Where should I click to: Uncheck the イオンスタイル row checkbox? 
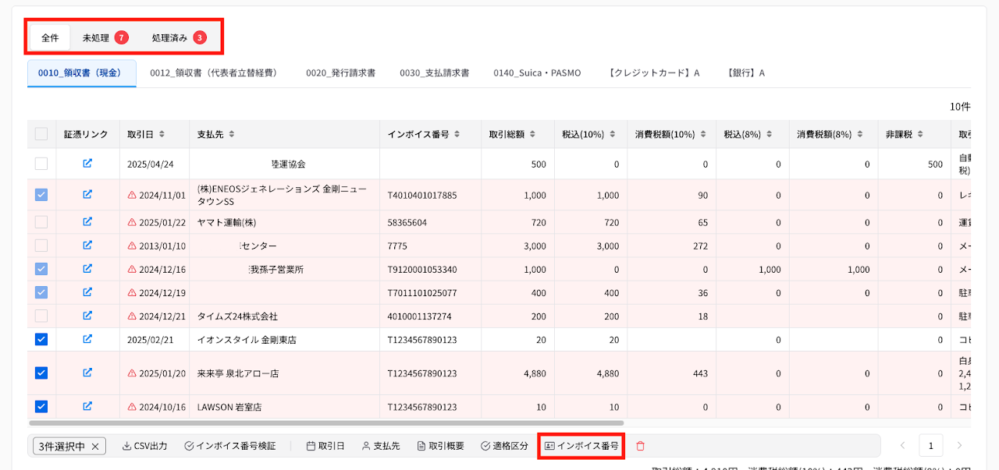tap(41, 339)
